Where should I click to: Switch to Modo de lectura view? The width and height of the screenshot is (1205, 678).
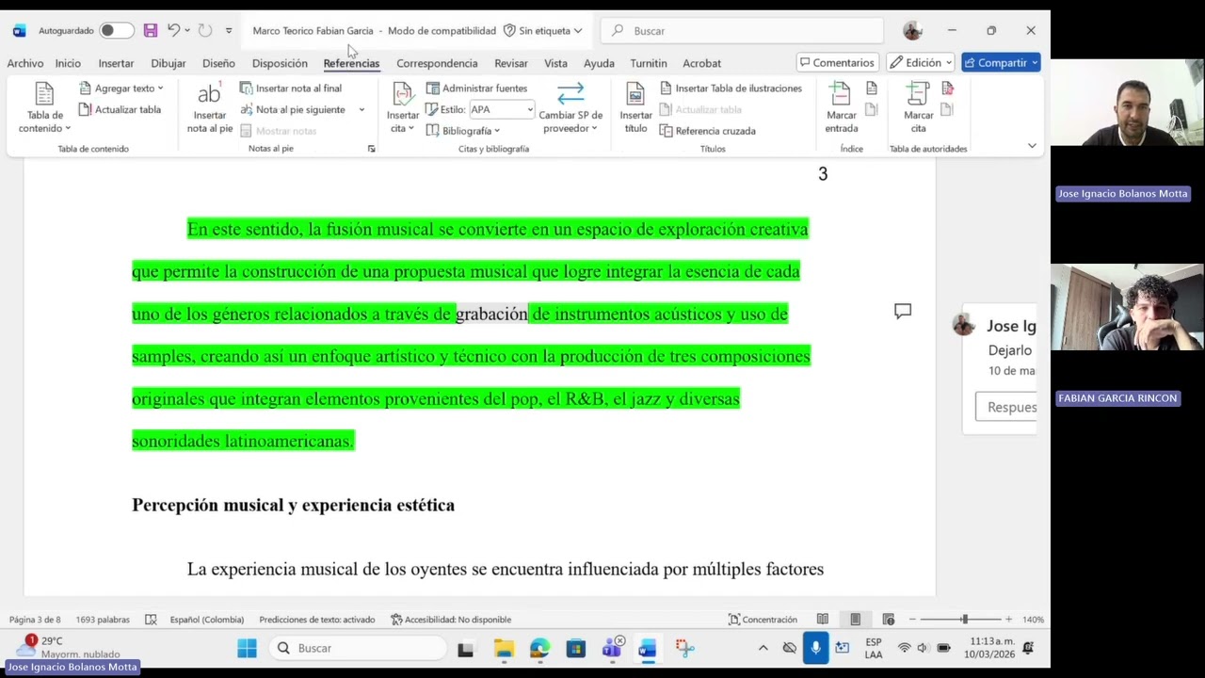pos(823,620)
